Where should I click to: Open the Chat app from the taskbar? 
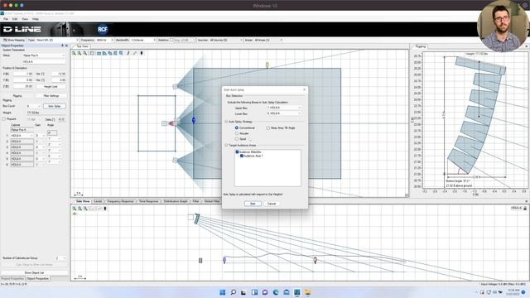265,292
